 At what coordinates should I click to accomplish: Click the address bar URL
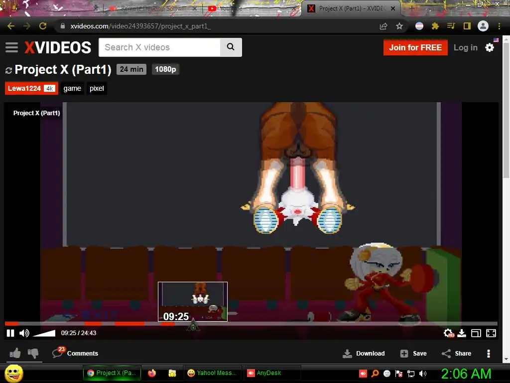140,26
